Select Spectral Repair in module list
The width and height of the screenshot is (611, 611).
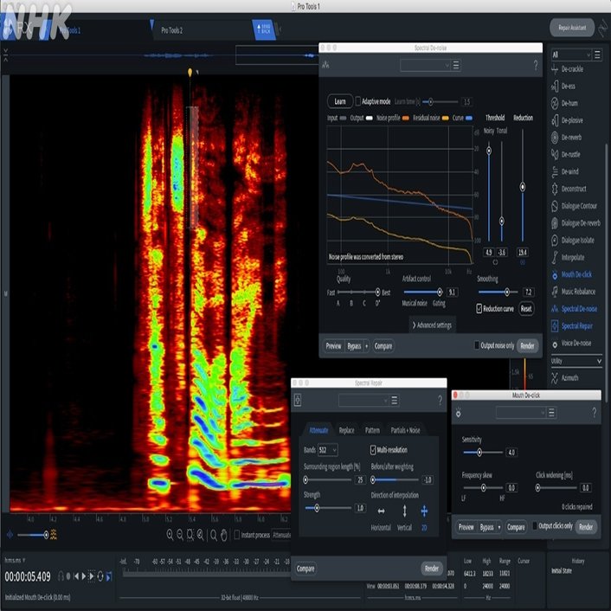[x=576, y=326]
